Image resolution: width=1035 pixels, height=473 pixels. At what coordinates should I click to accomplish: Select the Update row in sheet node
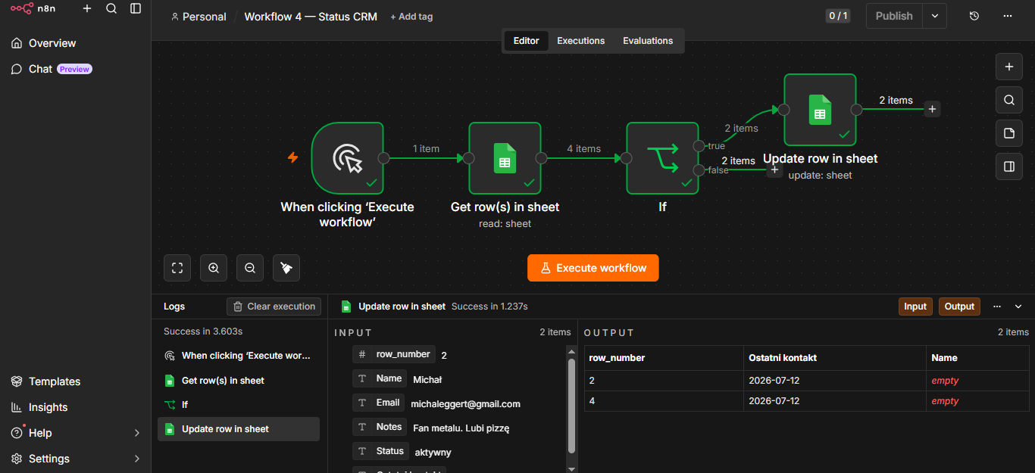[x=821, y=110]
